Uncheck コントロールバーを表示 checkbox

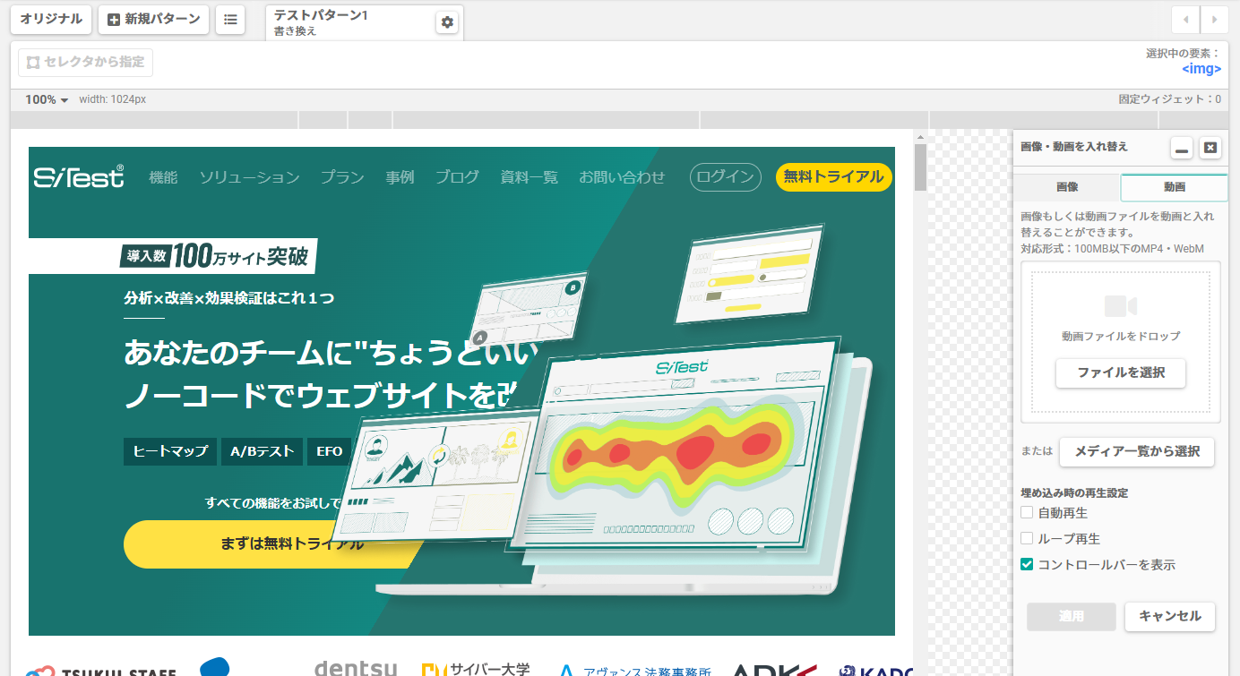(x=1027, y=564)
